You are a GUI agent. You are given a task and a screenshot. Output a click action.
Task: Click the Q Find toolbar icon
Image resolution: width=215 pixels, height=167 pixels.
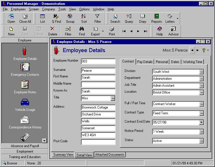56,18
